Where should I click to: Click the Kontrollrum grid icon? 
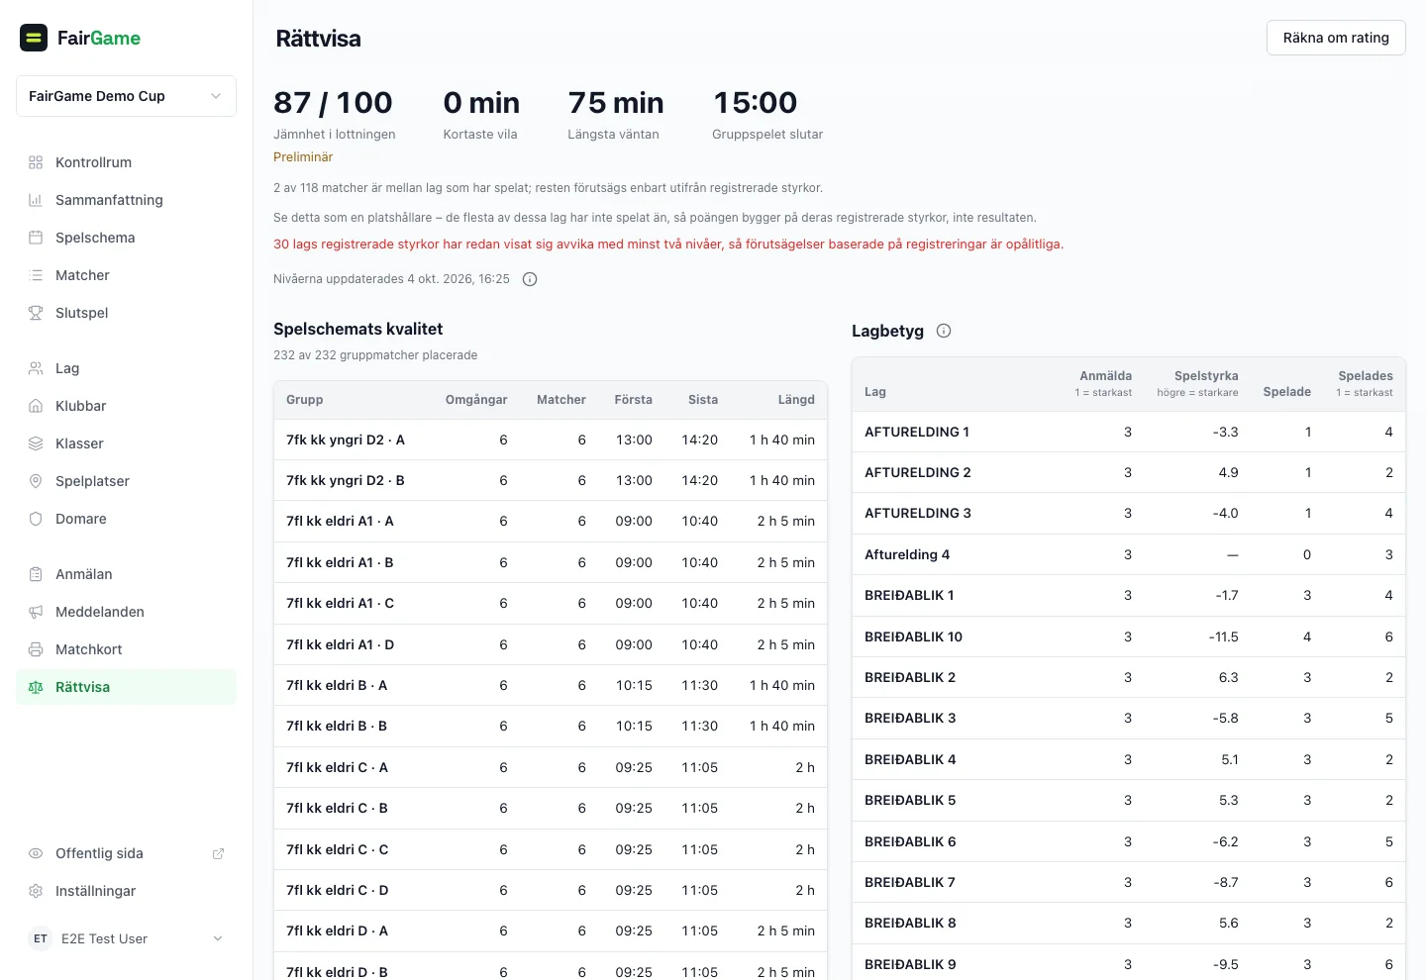coord(36,162)
